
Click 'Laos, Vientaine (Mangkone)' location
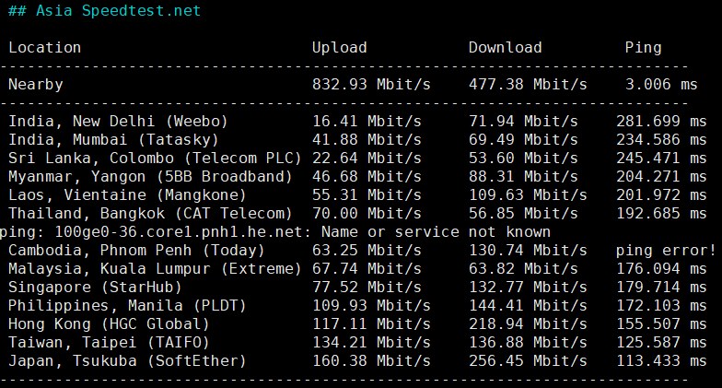pos(127,195)
